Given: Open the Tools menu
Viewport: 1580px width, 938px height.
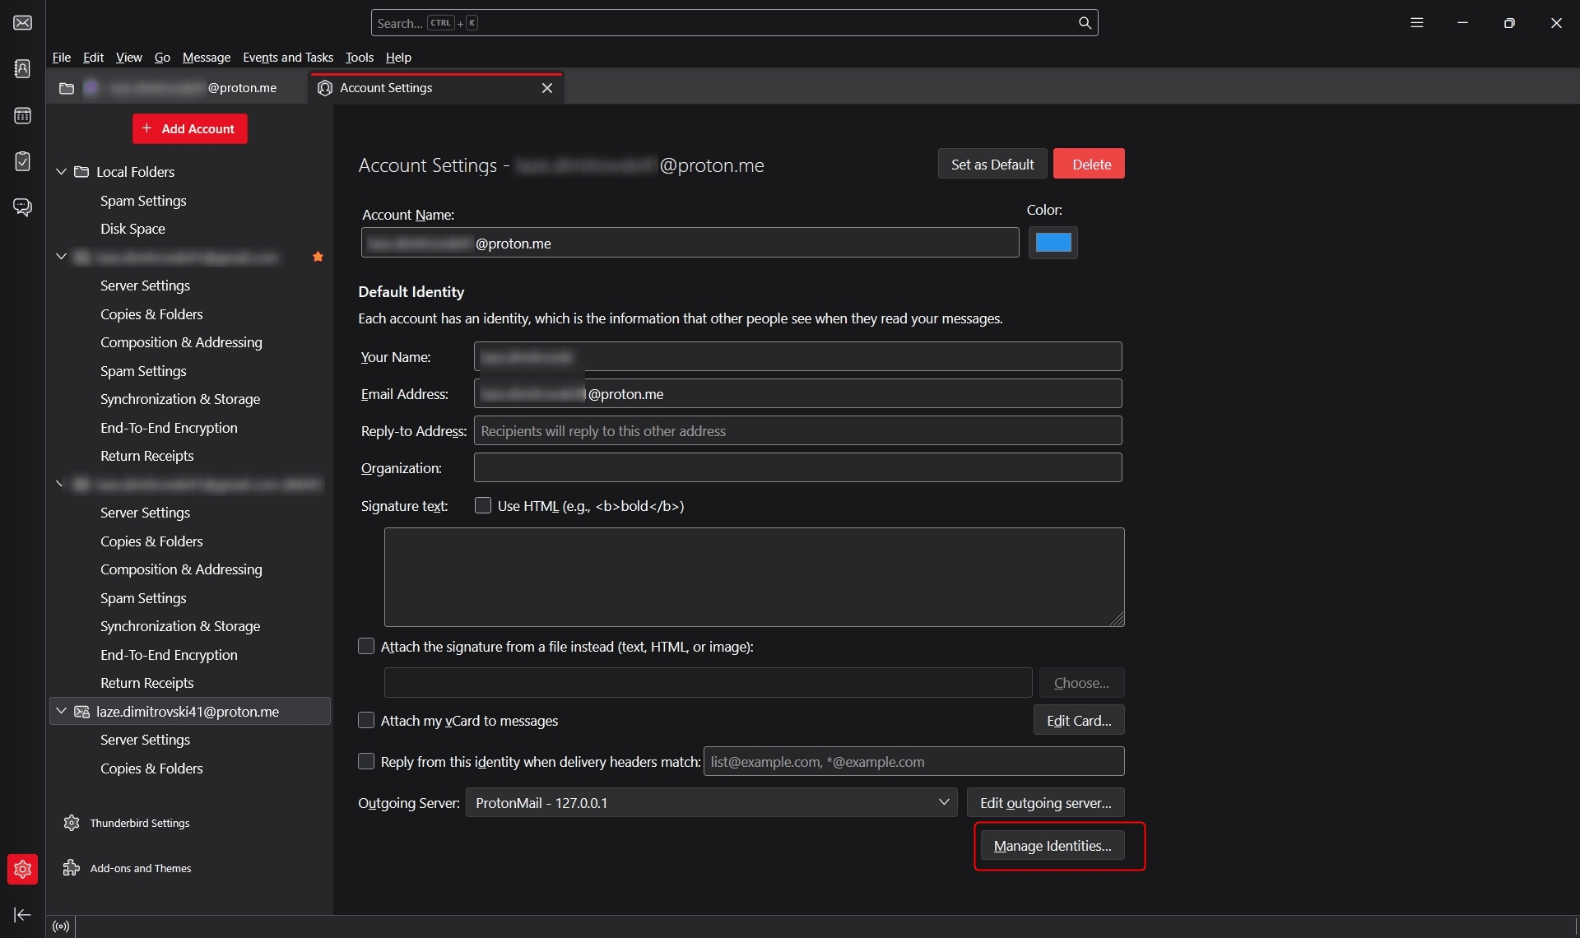Looking at the screenshot, I should click(x=360, y=57).
